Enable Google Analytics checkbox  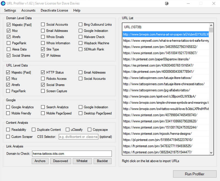point(8,107)
